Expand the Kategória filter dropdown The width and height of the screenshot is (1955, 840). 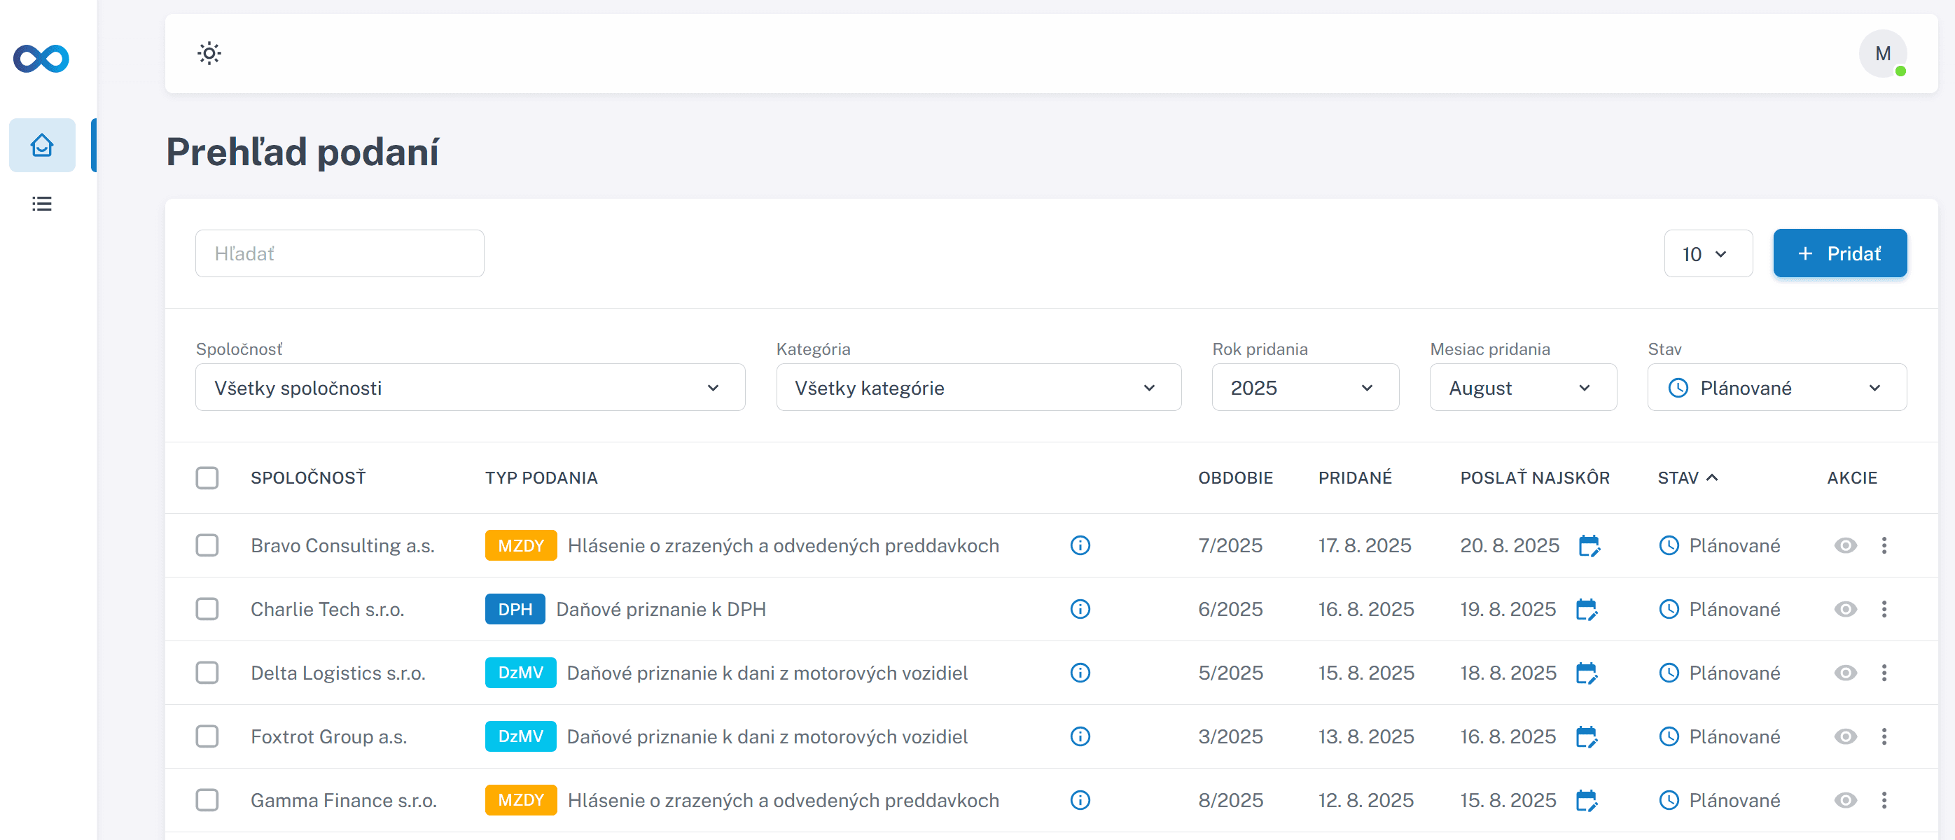pos(977,388)
